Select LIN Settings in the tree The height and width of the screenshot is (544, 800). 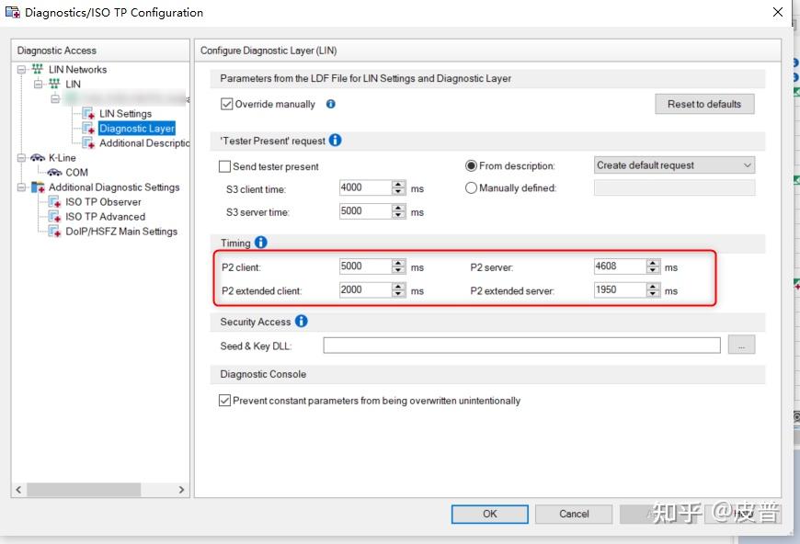(x=125, y=114)
